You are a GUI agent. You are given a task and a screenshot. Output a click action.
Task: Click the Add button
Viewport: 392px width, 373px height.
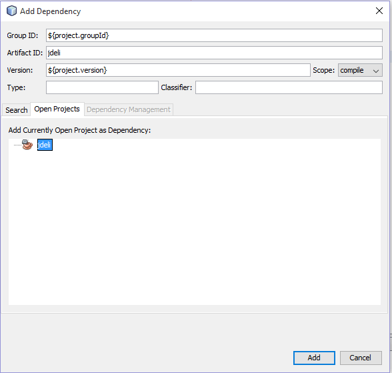[314, 358]
